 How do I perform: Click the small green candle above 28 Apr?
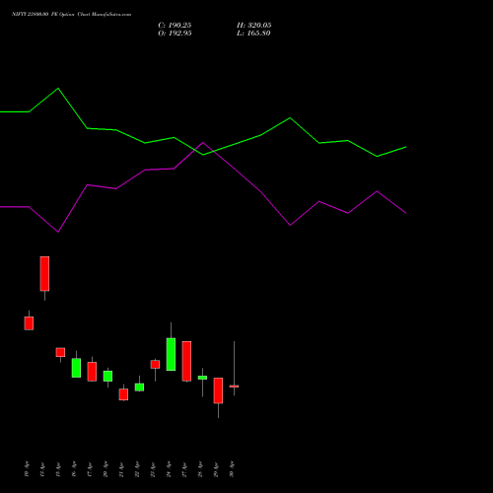click(x=202, y=378)
